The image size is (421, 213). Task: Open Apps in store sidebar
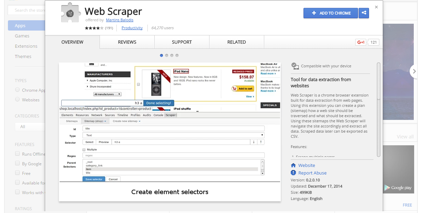click(x=27, y=25)
